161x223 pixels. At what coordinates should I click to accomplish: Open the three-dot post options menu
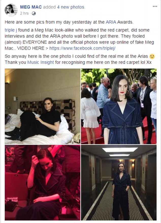pyautogui.click(x=155, y=6)
